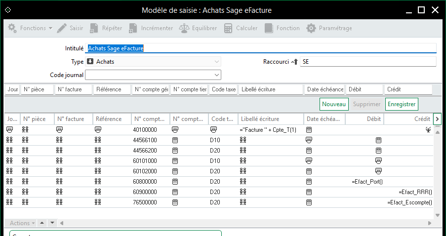The image size is (446, 236).
Task: Expand the Fonctions dropdown arrow
Action: (50, 28)
